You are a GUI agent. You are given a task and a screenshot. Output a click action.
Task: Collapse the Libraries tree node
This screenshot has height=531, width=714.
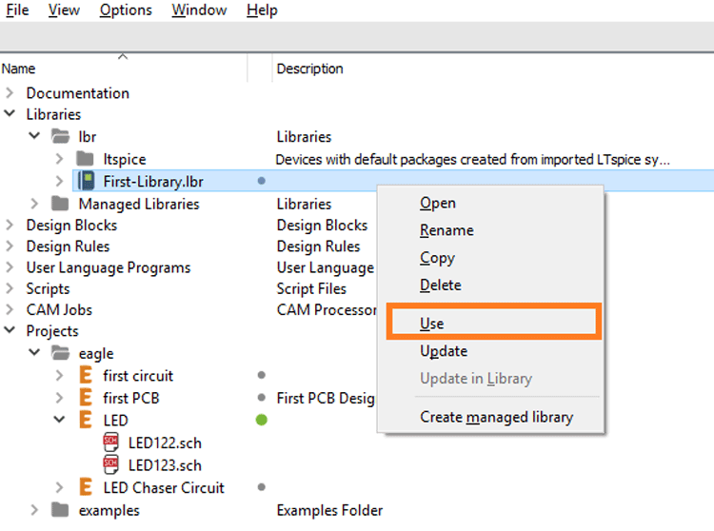point(10,114)
